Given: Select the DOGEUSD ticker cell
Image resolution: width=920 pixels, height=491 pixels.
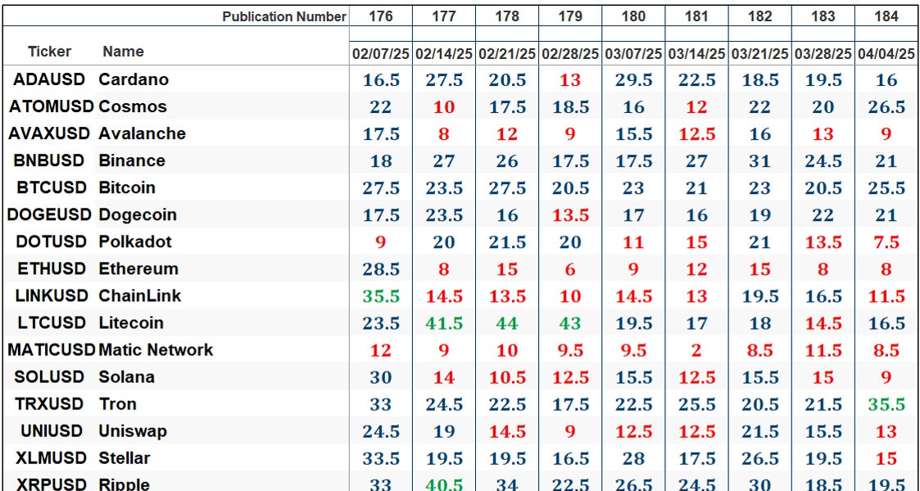Looking at the screenshot, I should 50,214.
